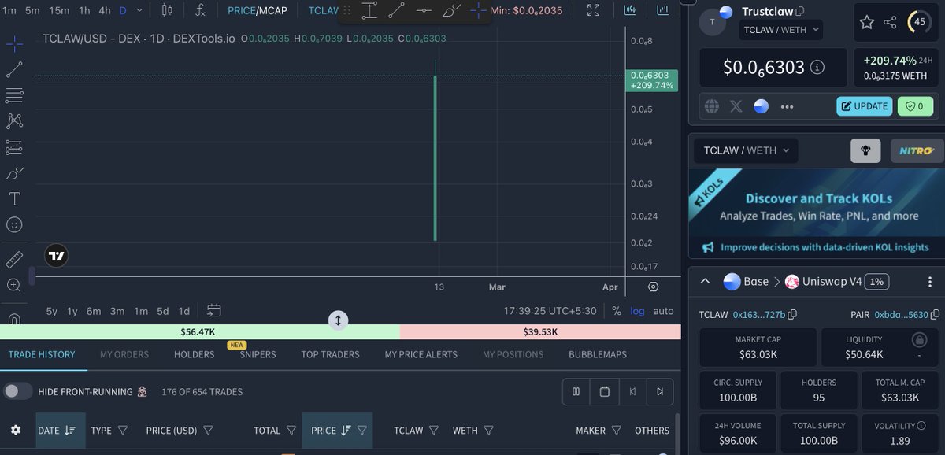Select the trend line drawing tool in left toolbar
The width and height of the screenshot is (945, 455).
(14, 69)
